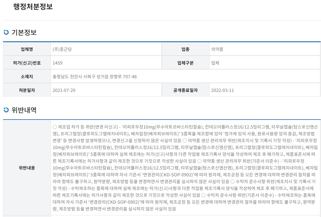The width and height of the screenshot is (321, 217).
Task: Click the disposition date 2021-07-29
Action: coord(64,90)
